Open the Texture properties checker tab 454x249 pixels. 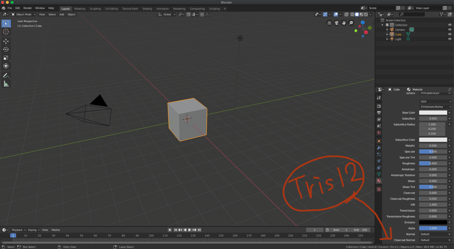[379, 189]
